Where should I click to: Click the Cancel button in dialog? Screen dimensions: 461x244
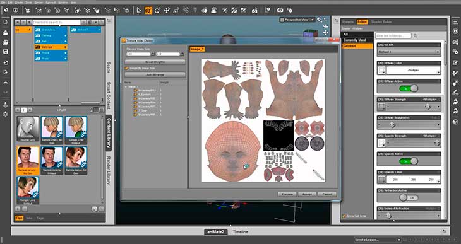pos(327,194)
